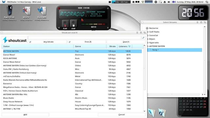
Task: Click the Search button
Action: tap(126, 42)
